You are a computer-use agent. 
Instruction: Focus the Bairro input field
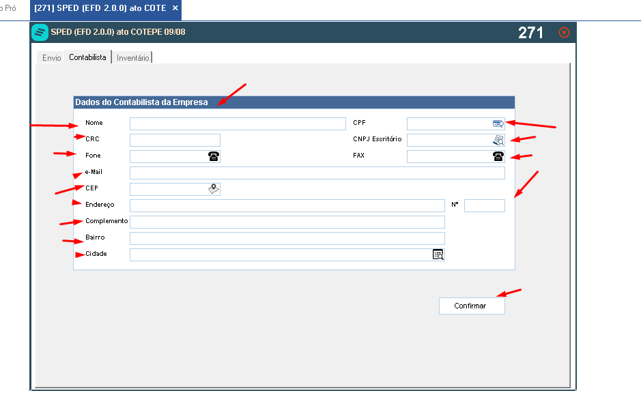pos(287,238)
